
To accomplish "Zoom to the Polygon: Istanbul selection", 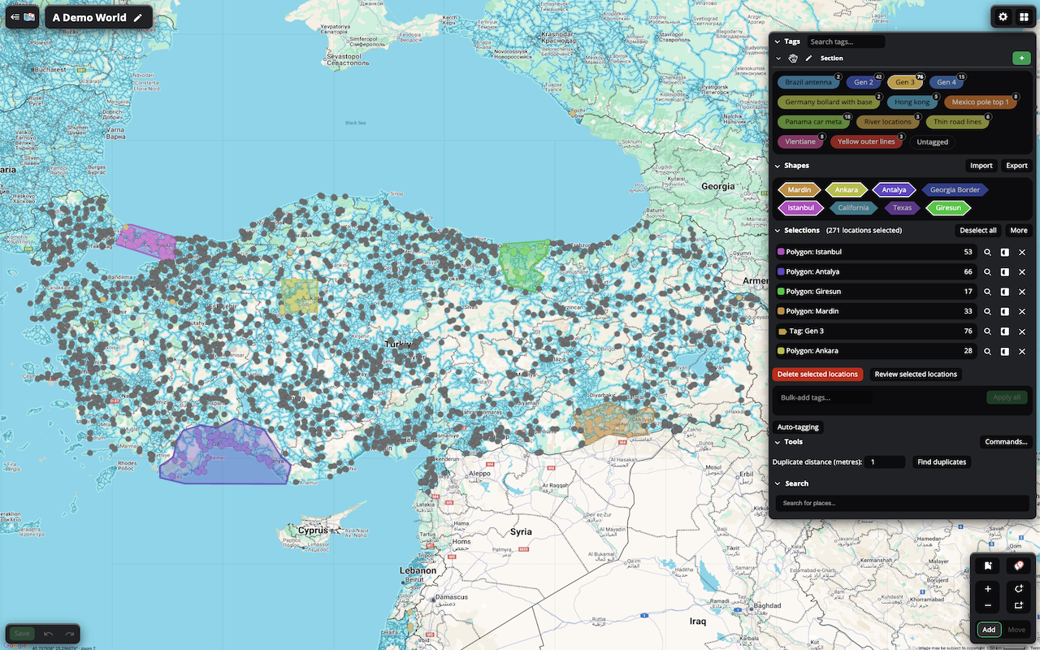I will click(988, 253).
